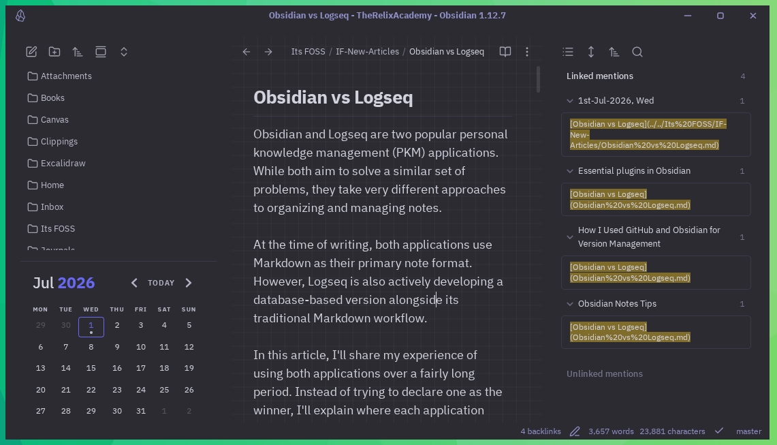Click the Obsidian logo icon in title bar
The image size is (777, 445).
(20, 16)
